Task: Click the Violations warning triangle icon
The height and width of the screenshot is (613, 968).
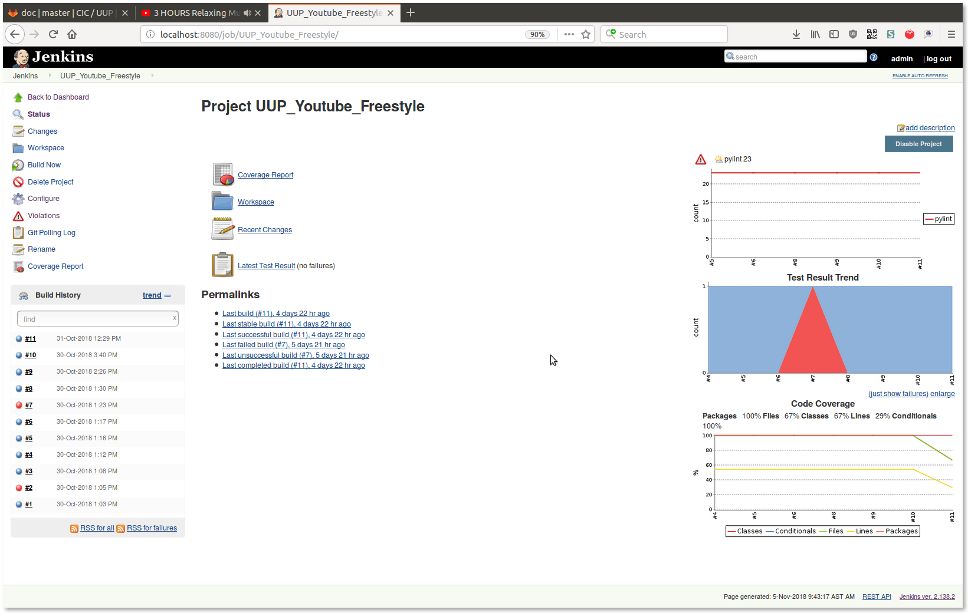Action: click(x=18, y=216)
